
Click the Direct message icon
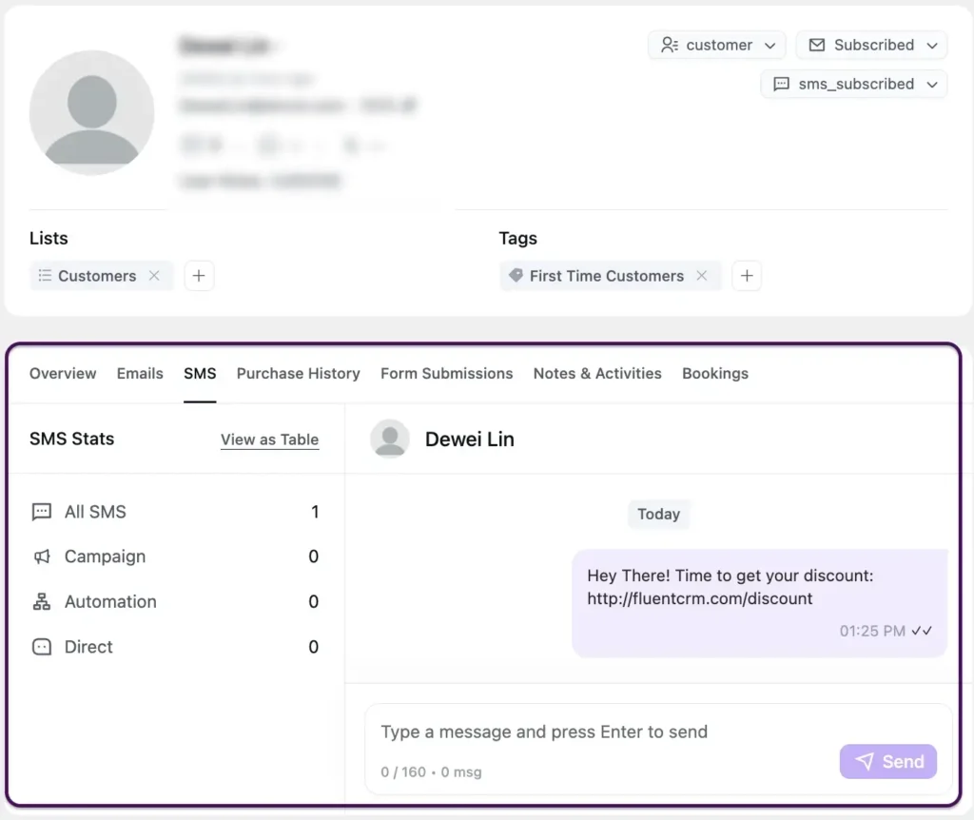click(40, 647)
